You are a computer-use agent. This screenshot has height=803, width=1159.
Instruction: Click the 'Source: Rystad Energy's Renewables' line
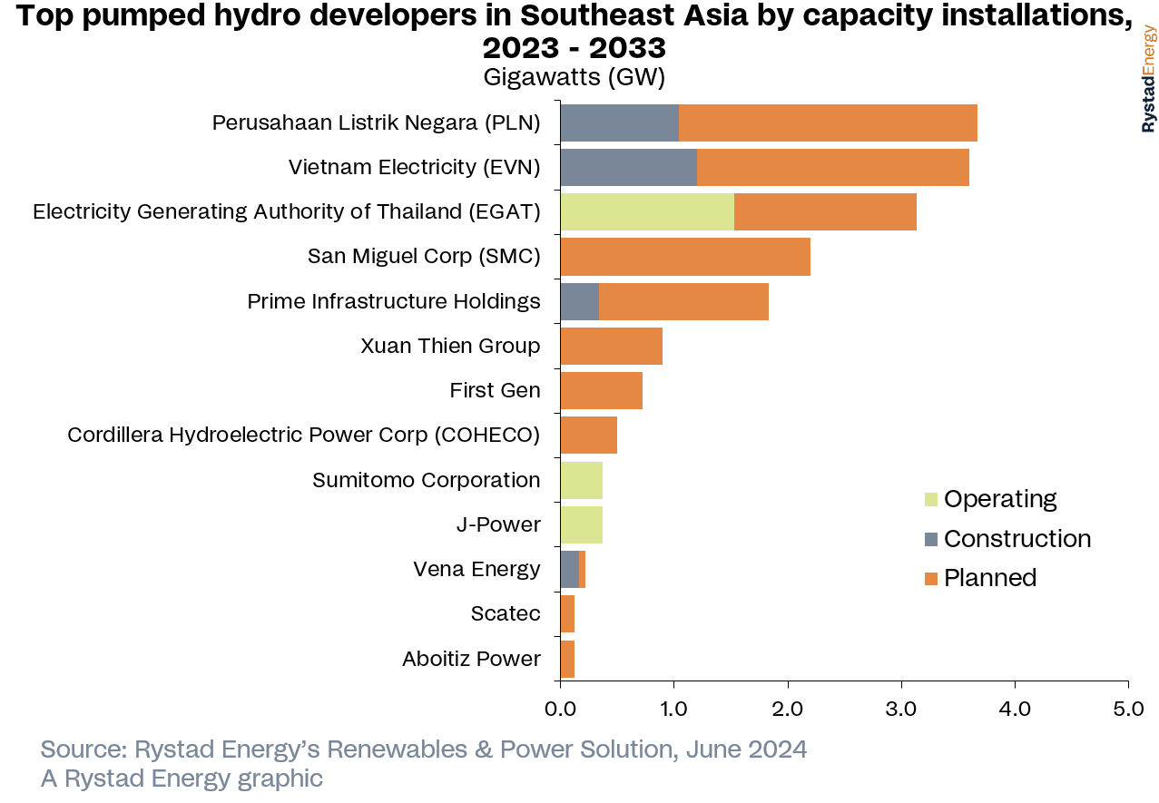pyautogui.click(x=424, y=750)
